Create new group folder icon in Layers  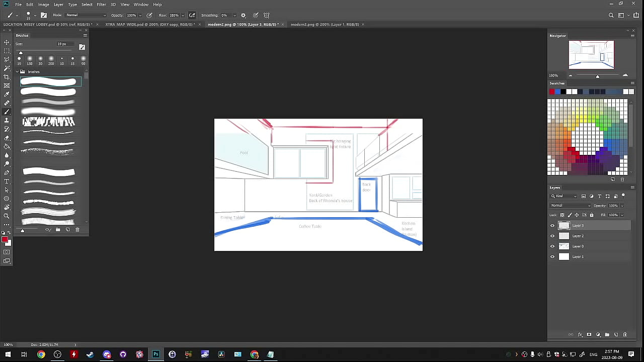(607, 334)
